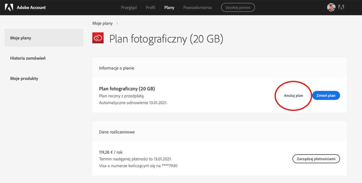Click the Adobe logo in header
This screenshot has width=362, height=183.
9,7
